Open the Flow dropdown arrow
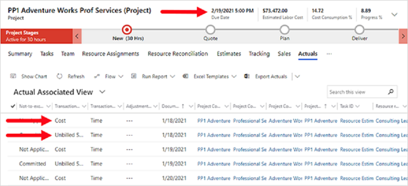 pos(121,76)
